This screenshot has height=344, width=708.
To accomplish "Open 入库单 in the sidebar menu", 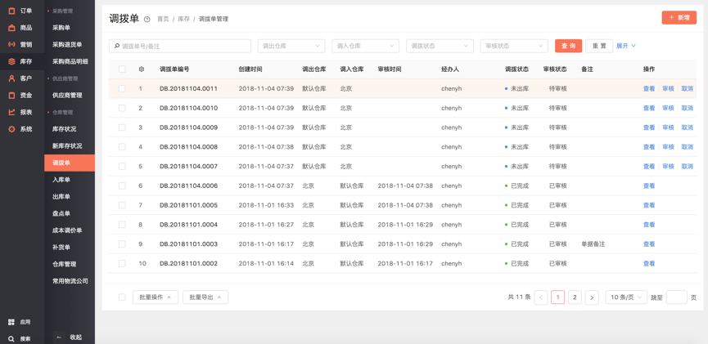I will click(61, 180).
